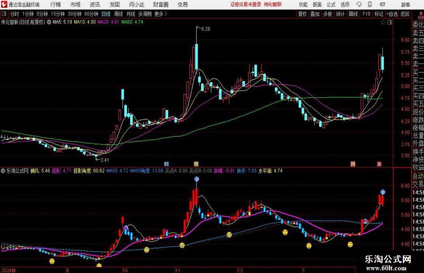Screen dimensions: 424x273
Task: Toggle the right panel icon atop chart
Action: 389,22
